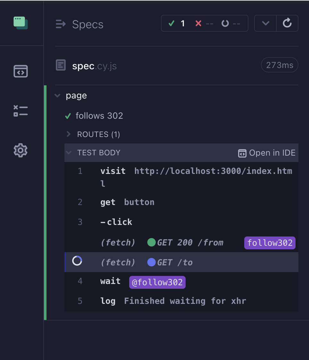Open the stats dropdown chevron
The width and height of the screenshot is (309, 360).
265,23
